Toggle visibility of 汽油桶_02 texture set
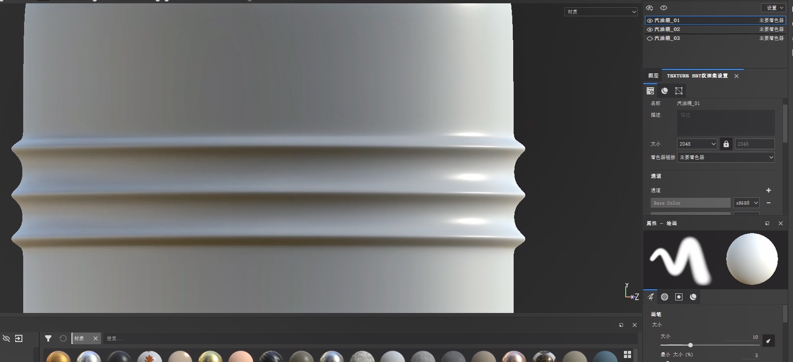 pos(650,29)
